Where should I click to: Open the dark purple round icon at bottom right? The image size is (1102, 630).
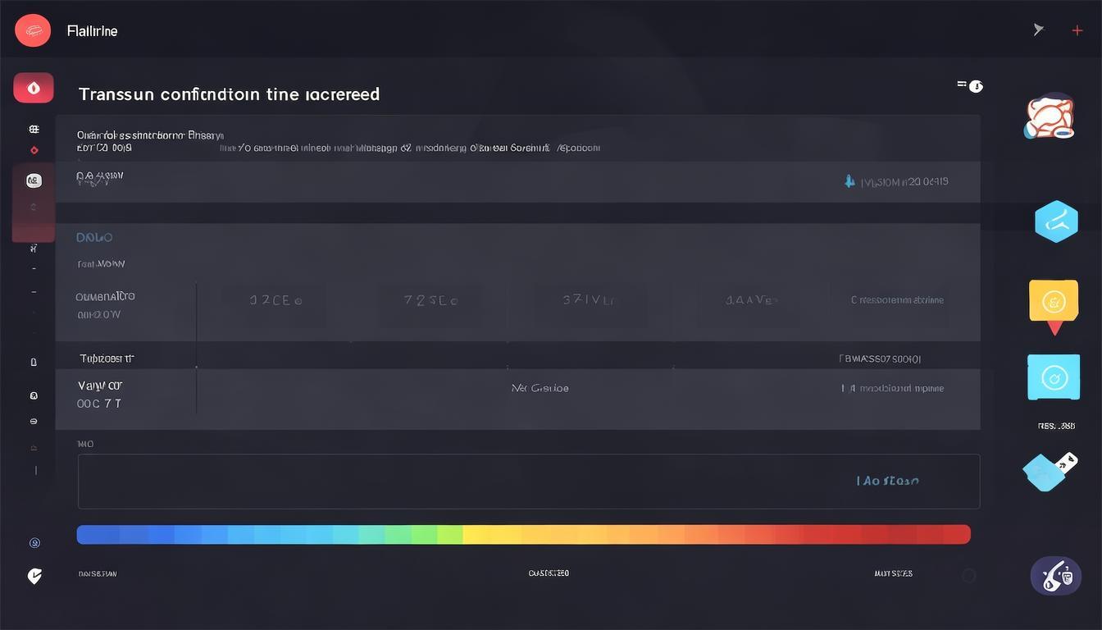pyautogui.click(x=1055, y=575)
